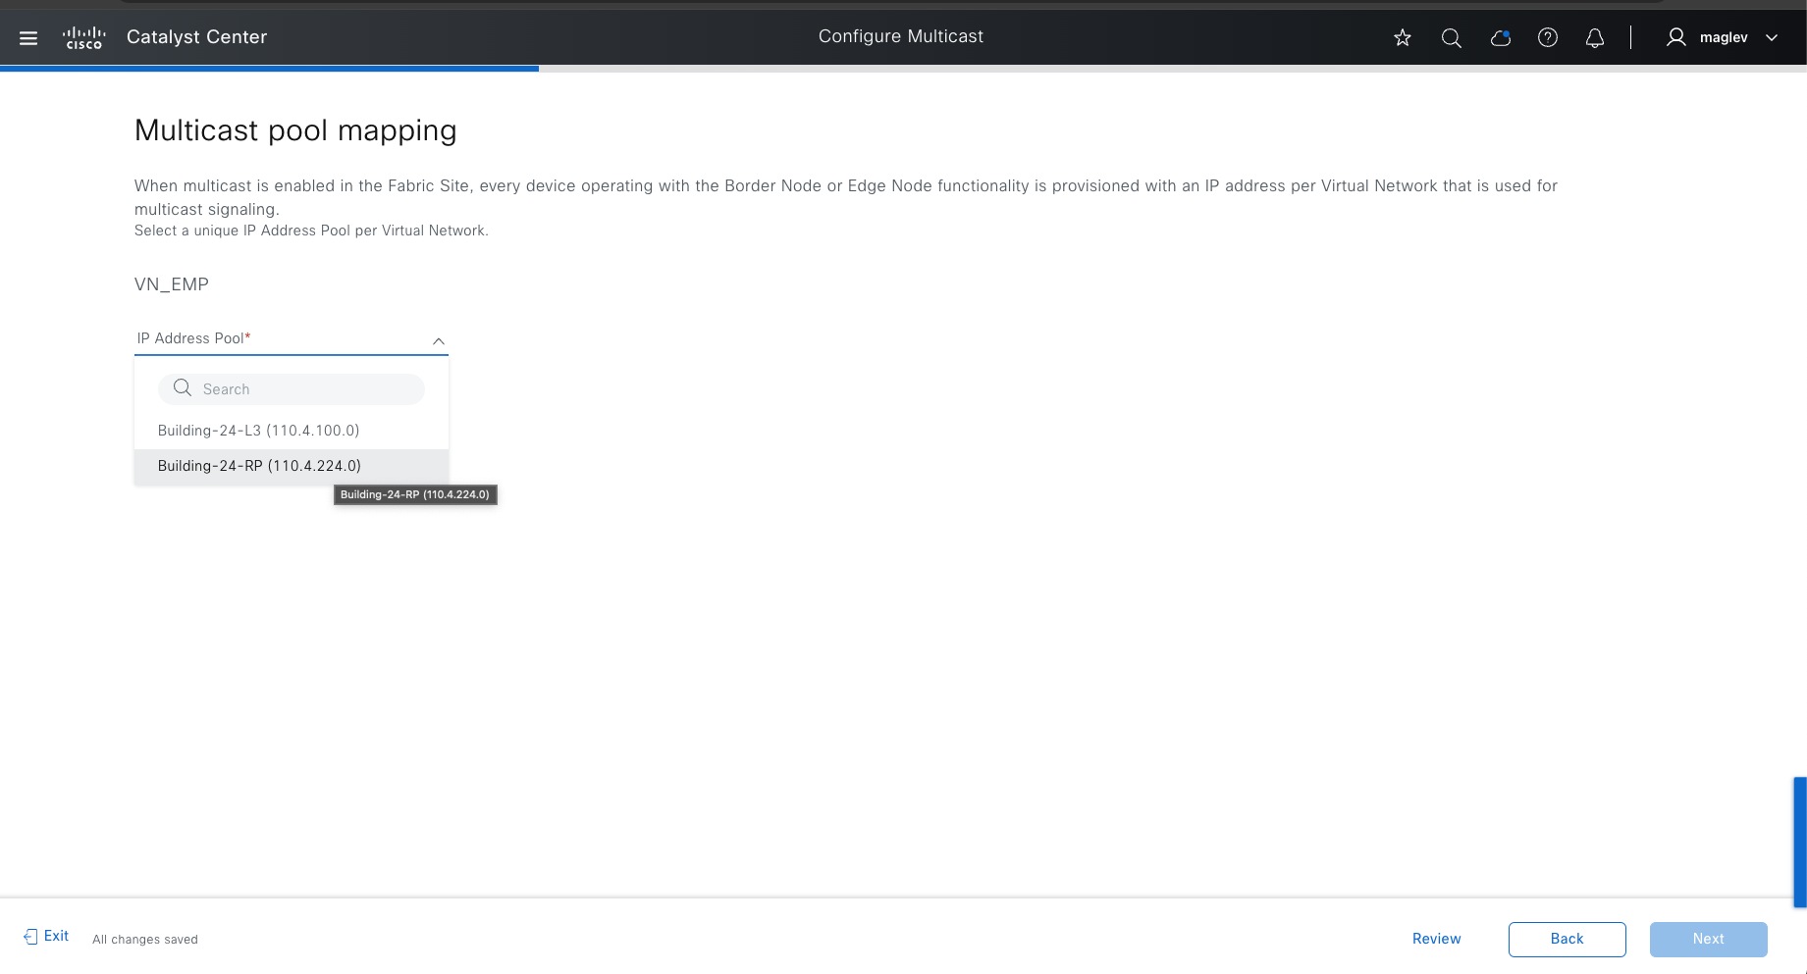1807x974 pixels.
Task: Click the workflow progress bar
Action: (x=270, y=69)
